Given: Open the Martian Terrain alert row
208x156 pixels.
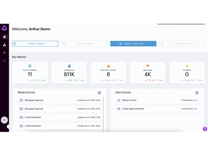Looking at the screenshot, I should [x=158, y=100].
